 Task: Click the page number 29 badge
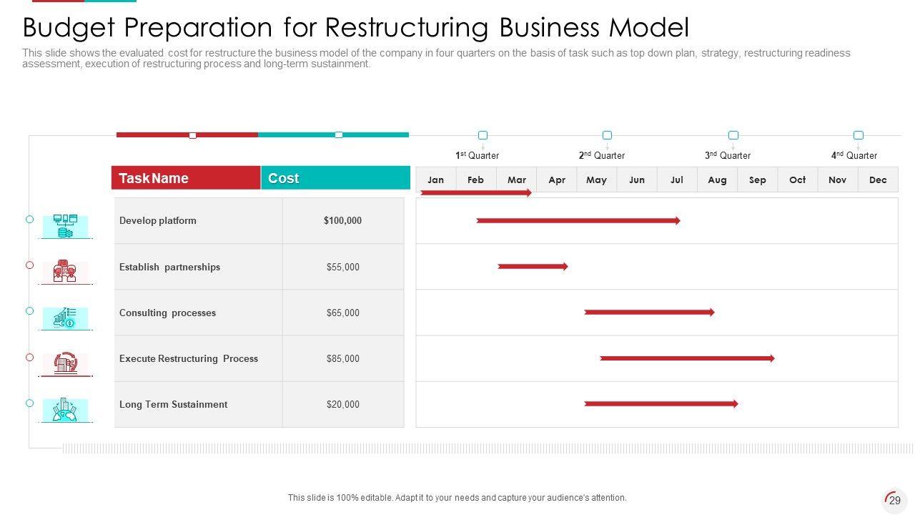point(894,500)
